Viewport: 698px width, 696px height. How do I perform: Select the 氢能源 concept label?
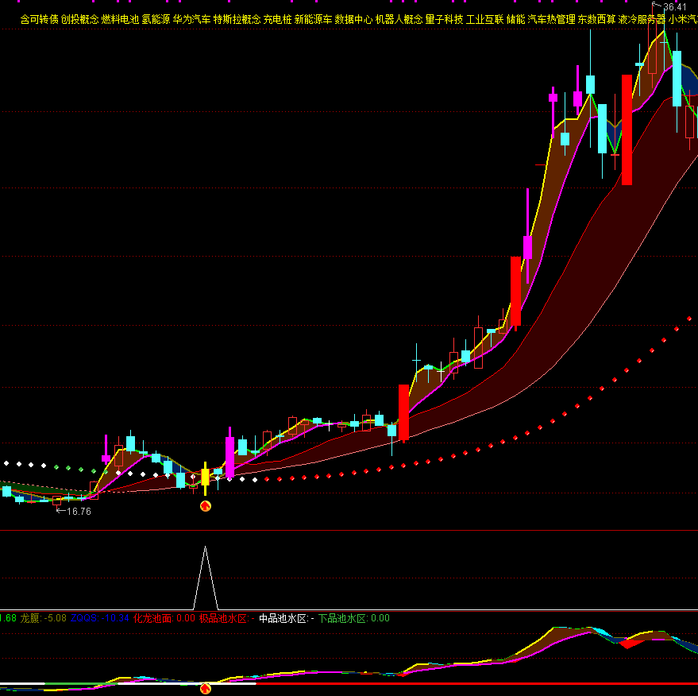pos(156,19)
